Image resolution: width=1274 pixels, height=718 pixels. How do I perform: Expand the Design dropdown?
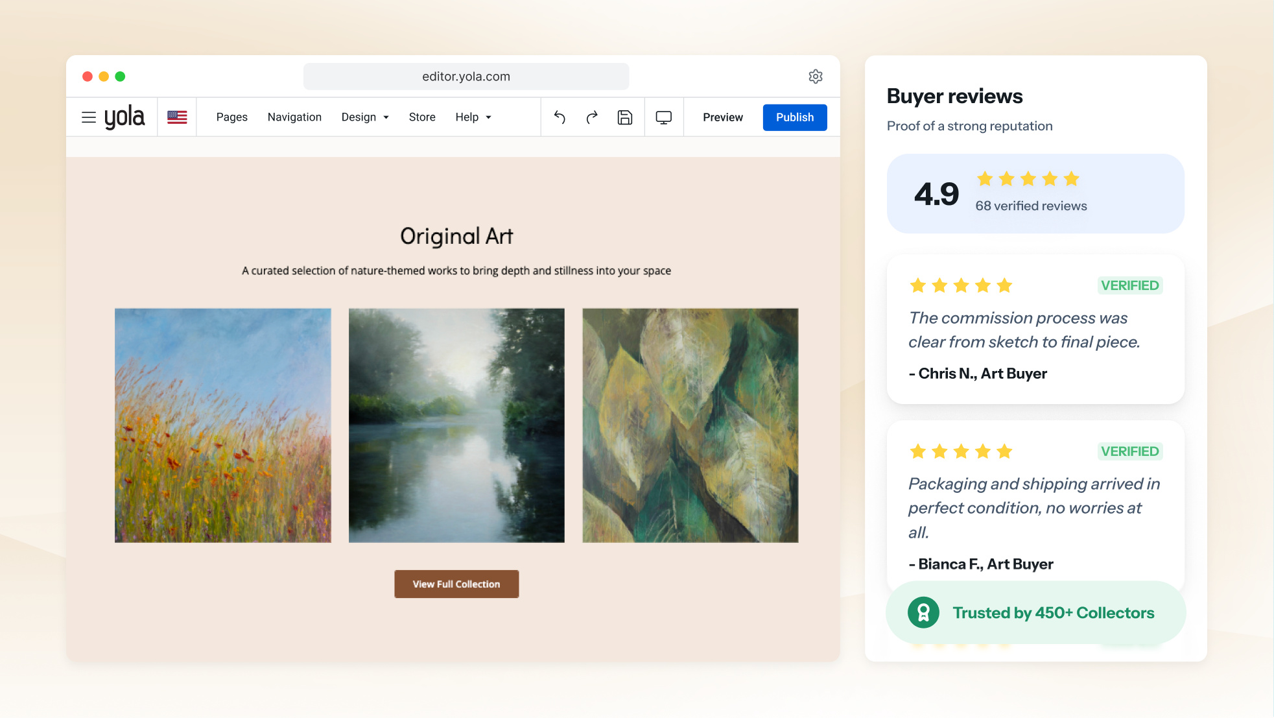click(x=365, y=117)
